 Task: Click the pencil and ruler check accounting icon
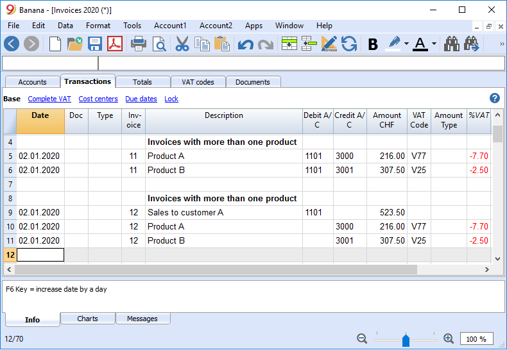click(x=329, y=44)
